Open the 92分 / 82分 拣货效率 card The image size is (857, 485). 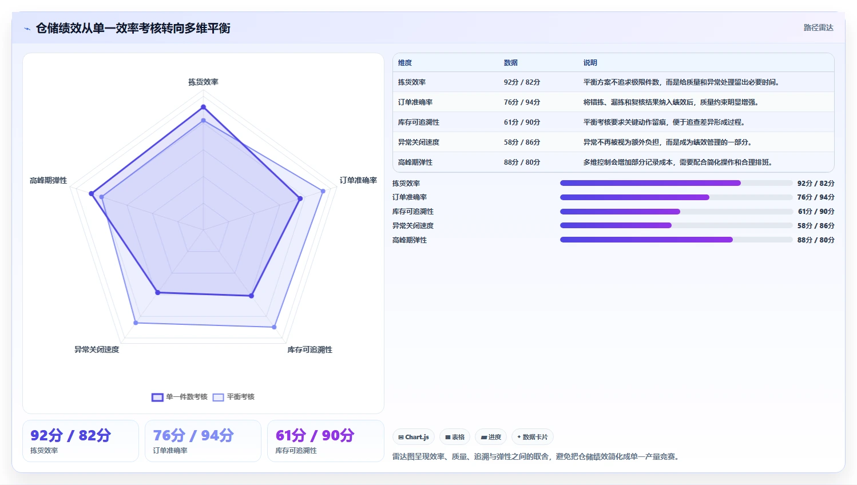(81, 441)
